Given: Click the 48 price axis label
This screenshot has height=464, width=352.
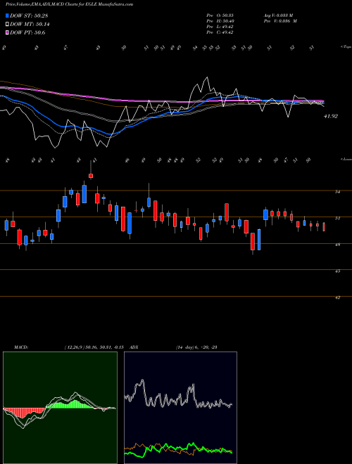Looking at the screenshot, I should coord(337,245).
